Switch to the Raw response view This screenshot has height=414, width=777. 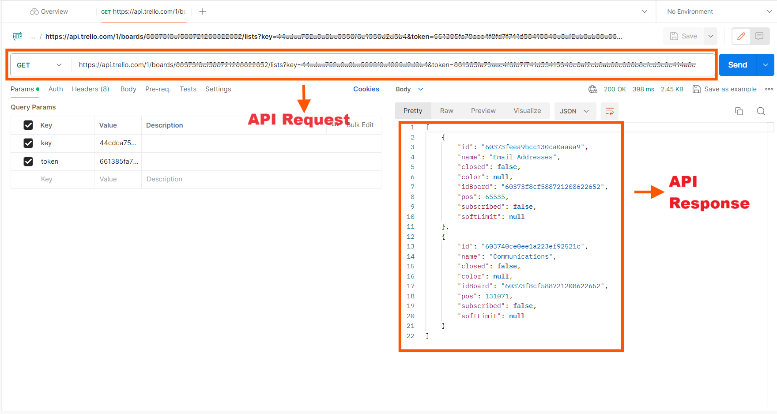coord(446,110)
